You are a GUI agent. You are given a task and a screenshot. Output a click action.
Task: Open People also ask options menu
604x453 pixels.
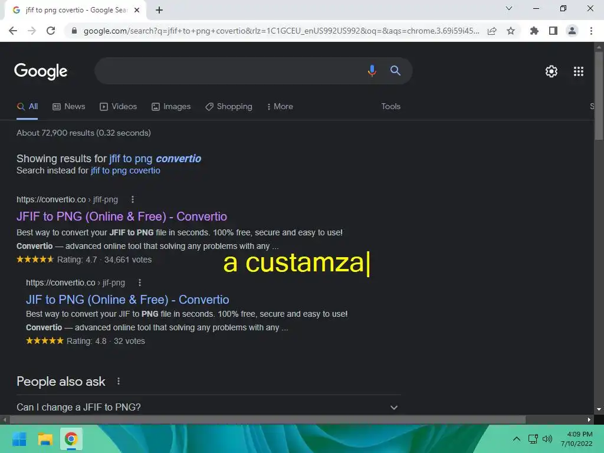(x=119, y=382)
